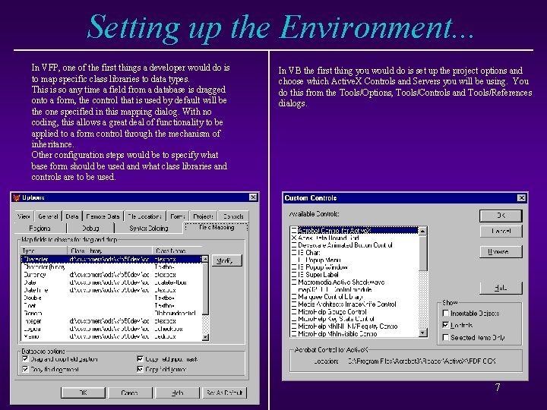Viewport: 547px width, 410px height.
Task: Switch to the Projects tab
Action: point(203,216)
